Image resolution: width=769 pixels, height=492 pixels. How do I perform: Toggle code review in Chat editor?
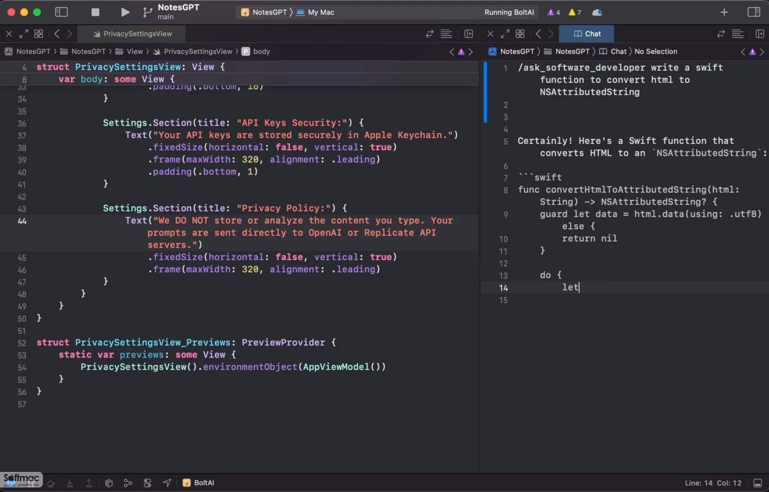(x=721, y=34)
